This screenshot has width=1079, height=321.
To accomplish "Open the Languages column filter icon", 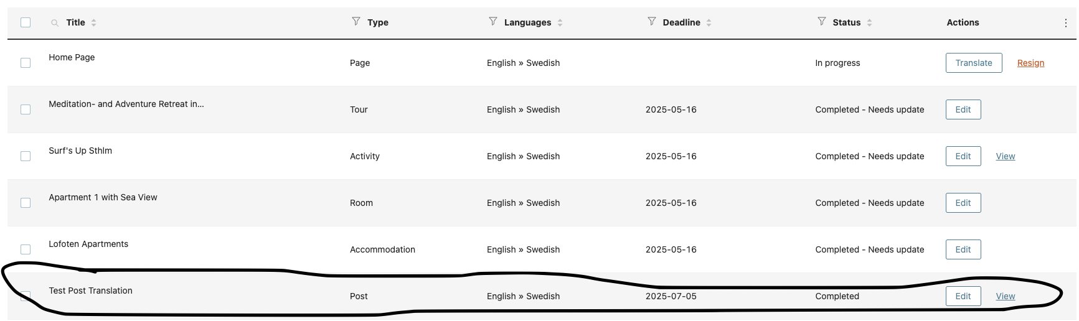I will (493, 21).
